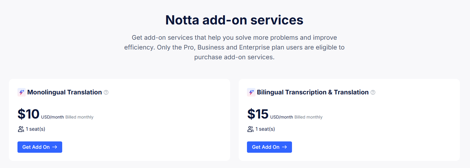Image resolution: width=470 pixels, height=168 pixels.
Task: Click the add-on eligibility description paragraph
Action: tap(234, 47)
